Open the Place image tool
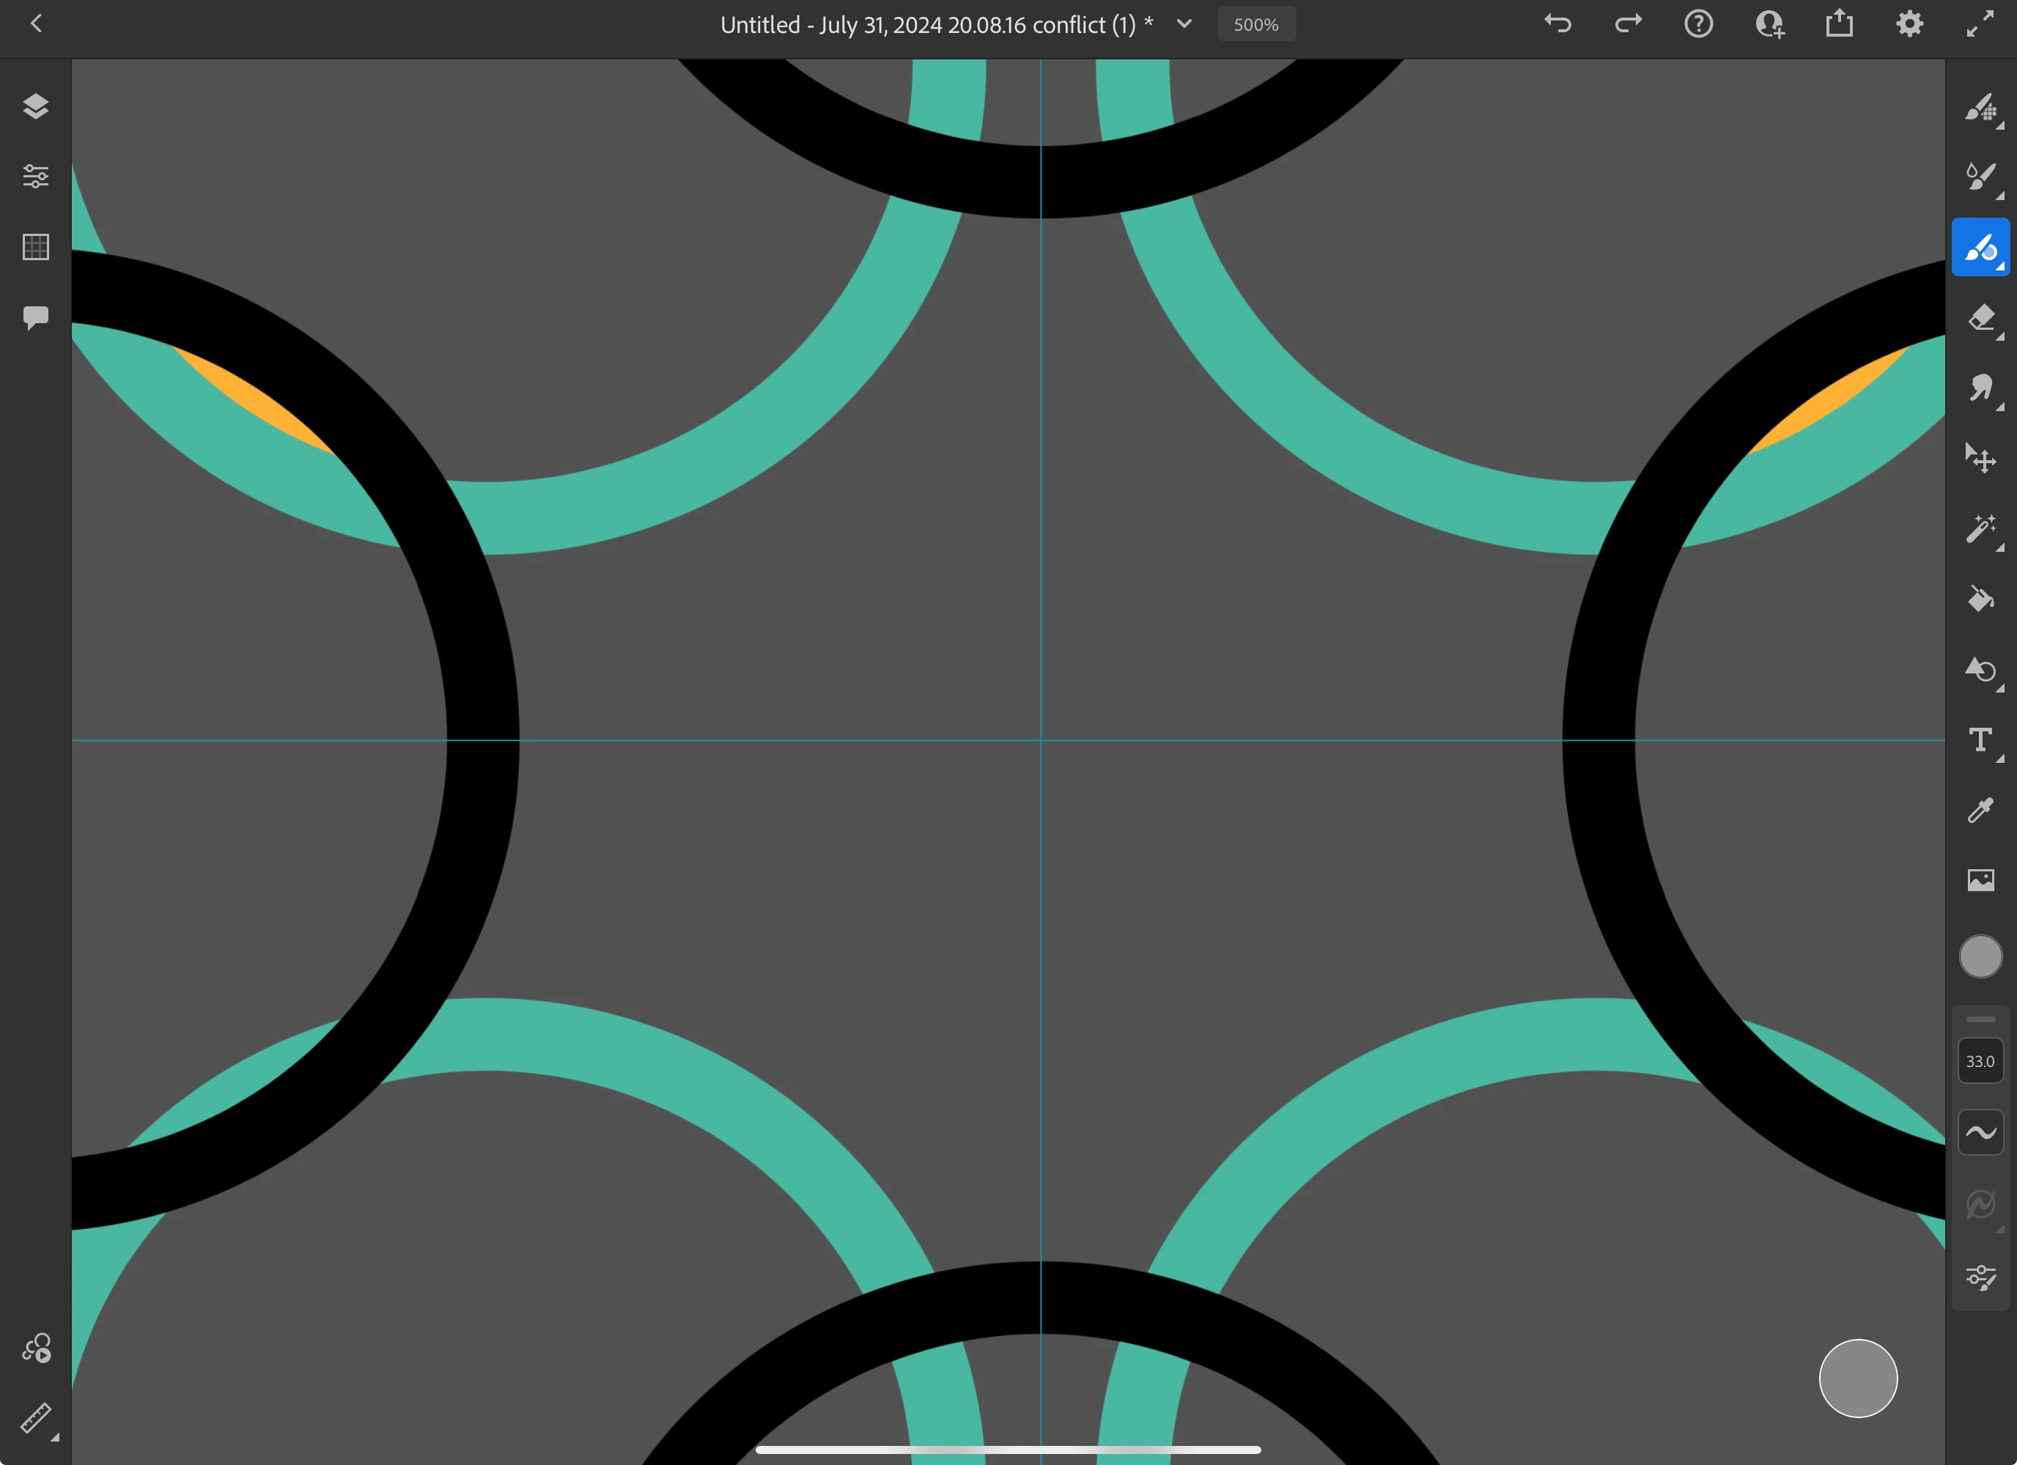 point(1980,879)
